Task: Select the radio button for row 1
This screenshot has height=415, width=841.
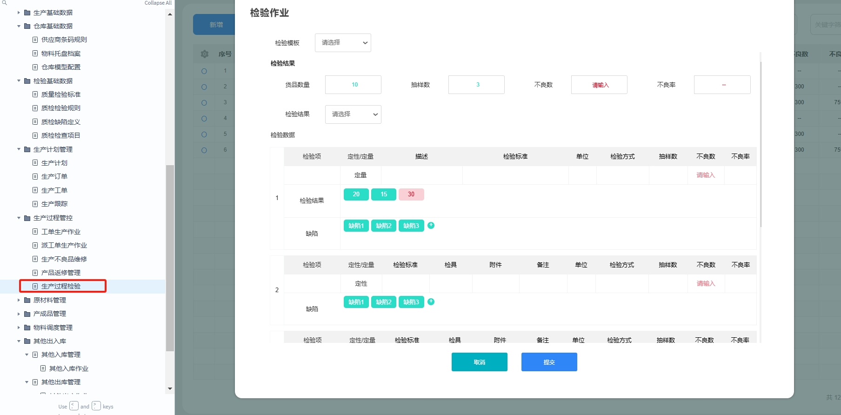Action: pyautogui.click(x=204, y=71)
